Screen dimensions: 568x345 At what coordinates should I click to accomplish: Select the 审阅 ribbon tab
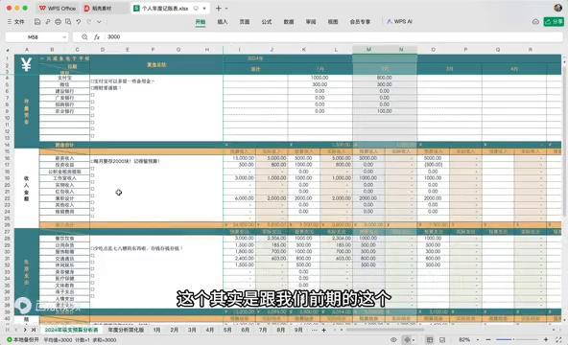pos(311,22)
